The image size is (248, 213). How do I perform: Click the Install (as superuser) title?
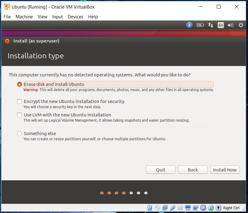coord(36,41)
